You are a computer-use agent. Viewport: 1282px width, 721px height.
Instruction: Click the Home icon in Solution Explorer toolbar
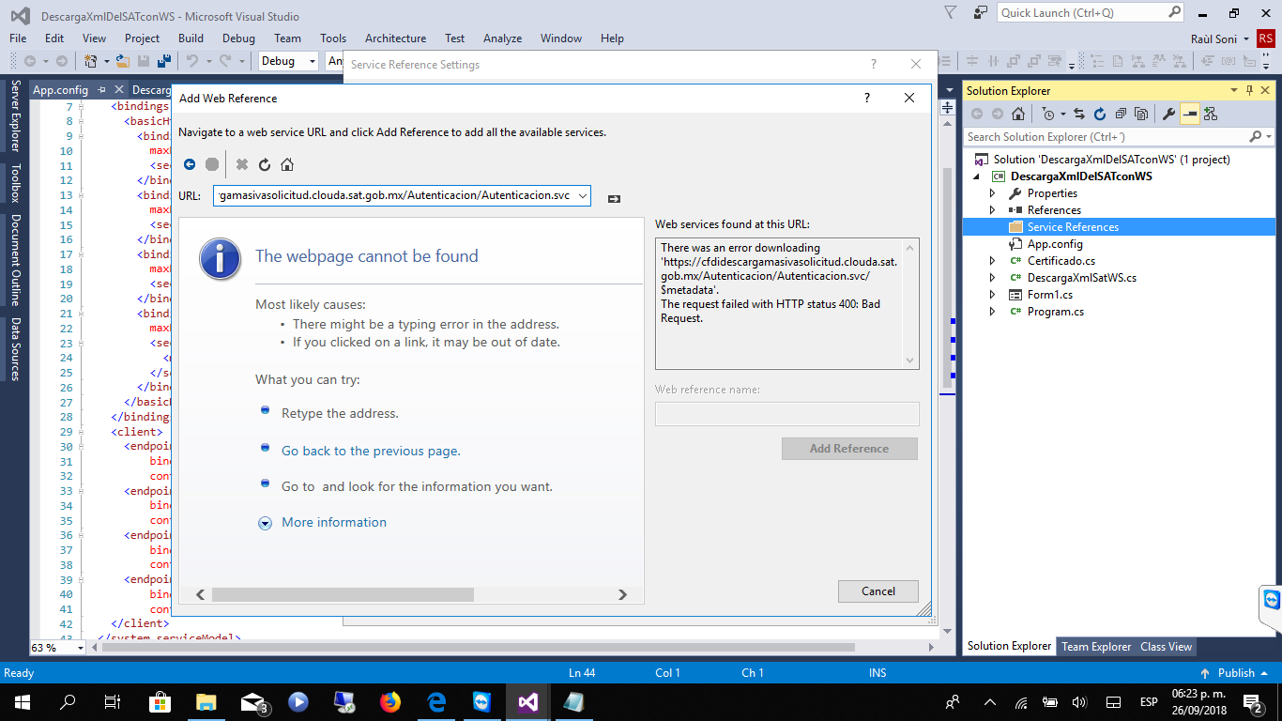point(1017,114)
